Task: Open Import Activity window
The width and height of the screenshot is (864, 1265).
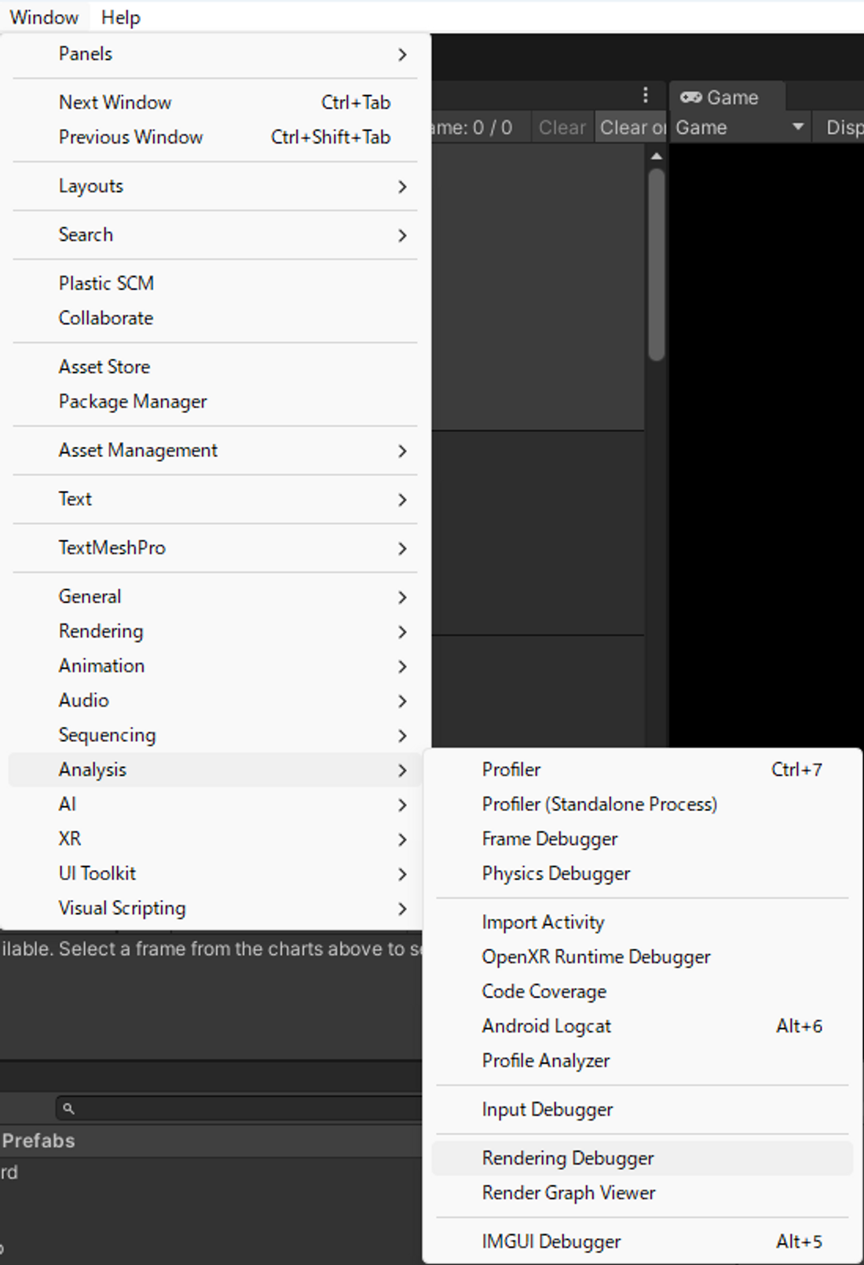Action: [643, 923]
